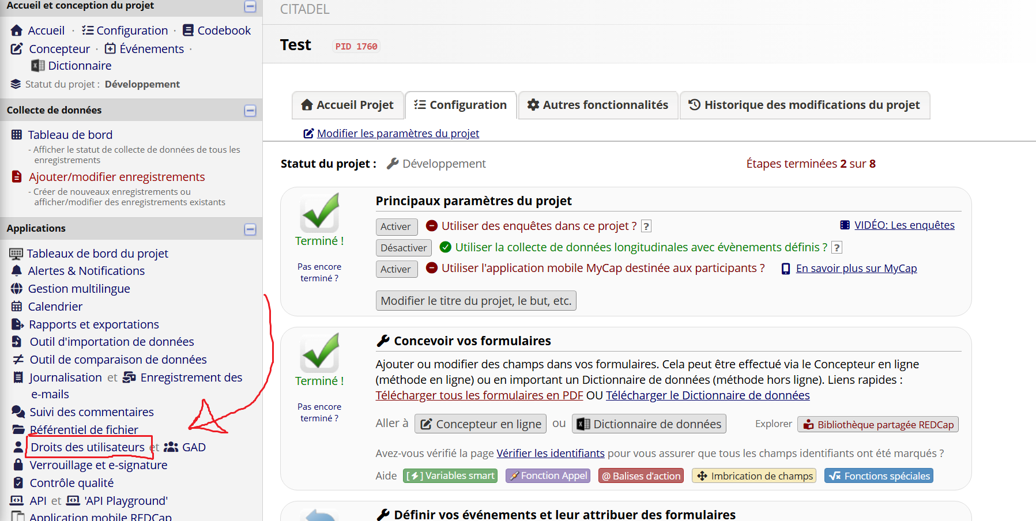Collapse the Accueil et conception du projet section
This screenshot has height=521, width=1036.
coord(250,6)
